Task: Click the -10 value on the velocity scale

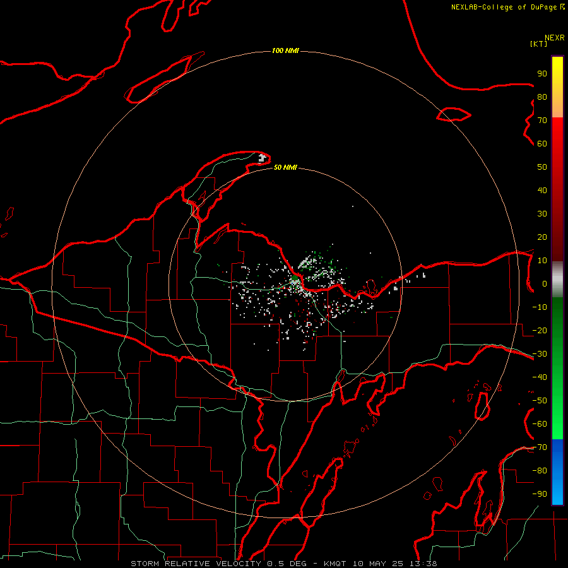Action: click(540, 307)
